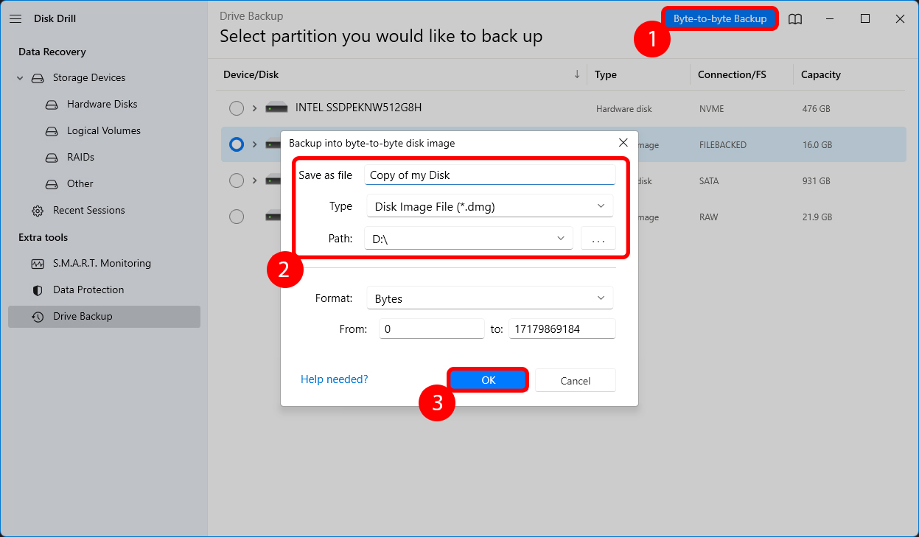
Task: Toggle the Device/Disk sort order arrow
Action: pos(576,74)
